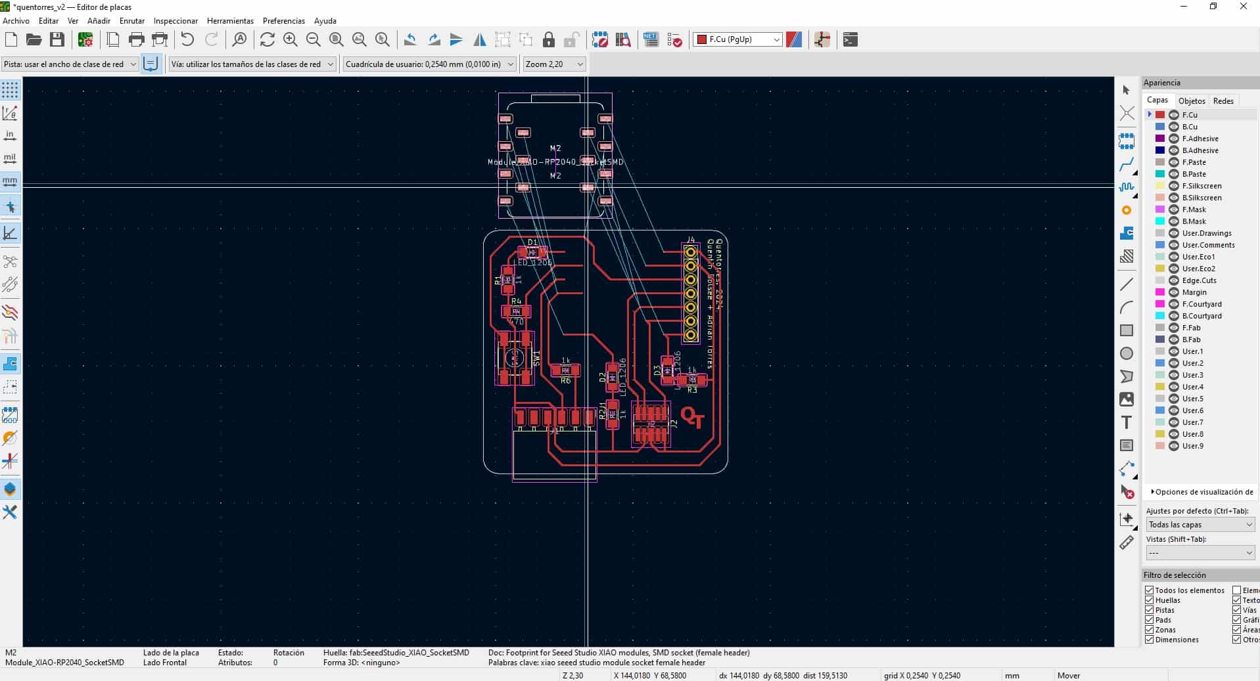This screenshot has height=681, width=1260.
Task: Click the SW1 push button footprint
Action: pyautogui.click(x=515, y=358)
